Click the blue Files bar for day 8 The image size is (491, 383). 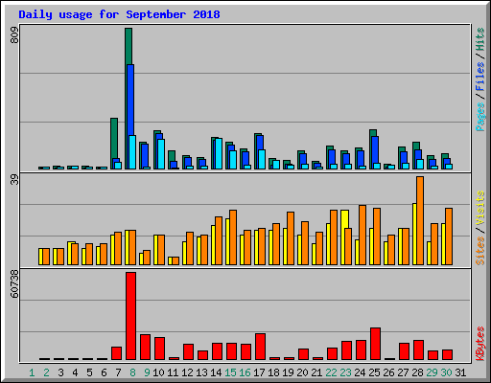130,100
